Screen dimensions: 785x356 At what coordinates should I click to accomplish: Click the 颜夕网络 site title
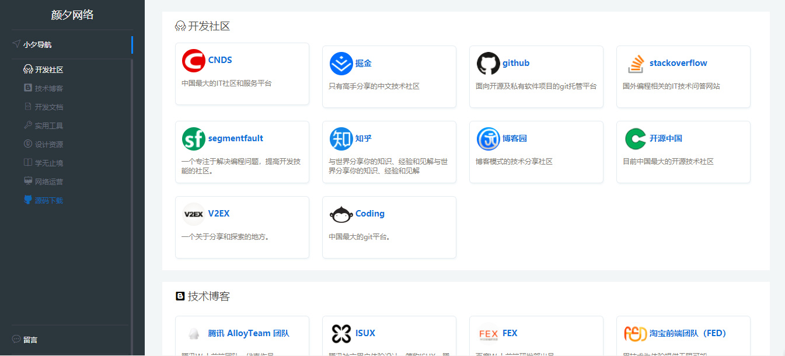pyautogui.click(x=72, y=15)
